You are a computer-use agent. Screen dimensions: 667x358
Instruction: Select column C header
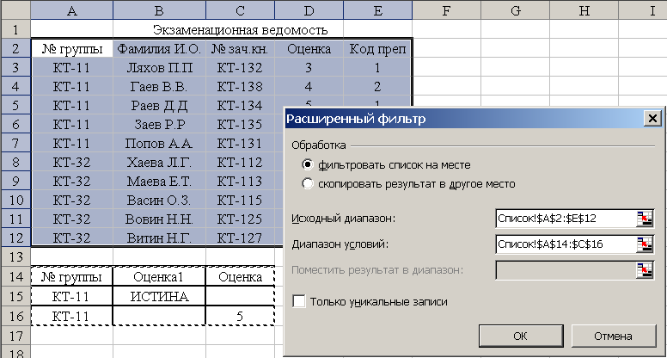(x=241, y=10)
